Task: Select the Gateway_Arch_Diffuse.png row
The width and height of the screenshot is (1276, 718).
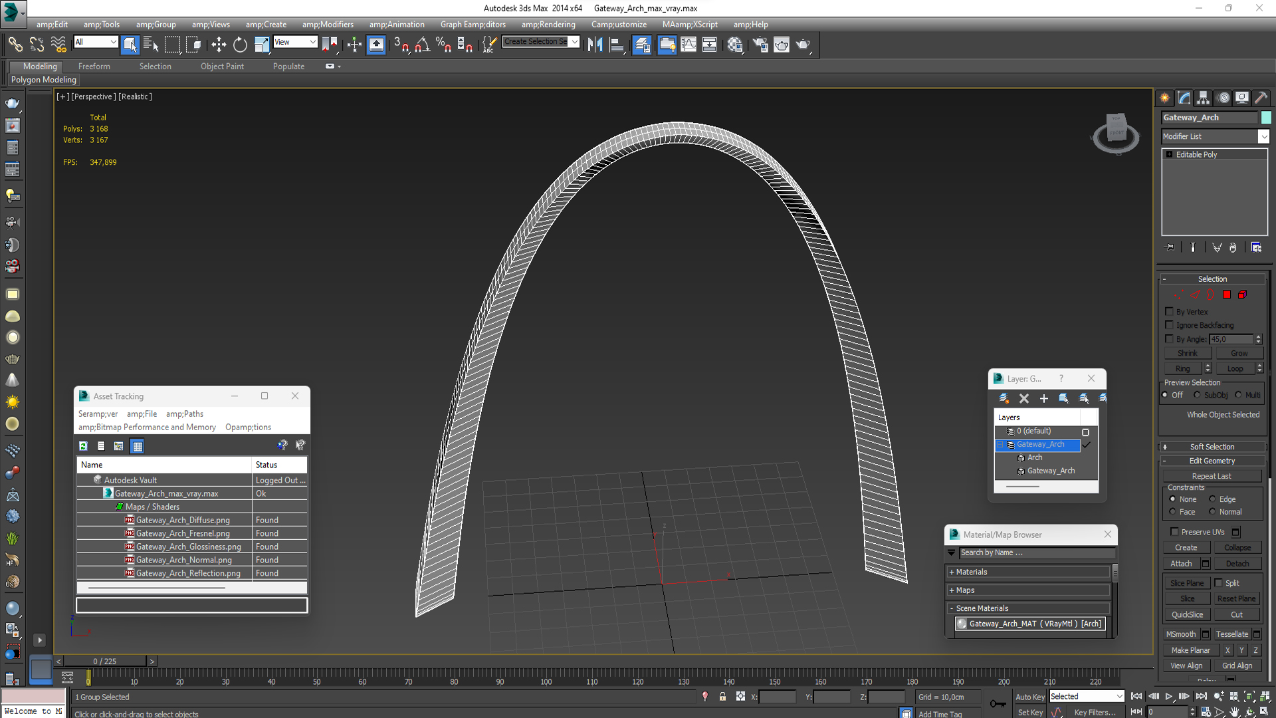Action: tap(192, 520)
